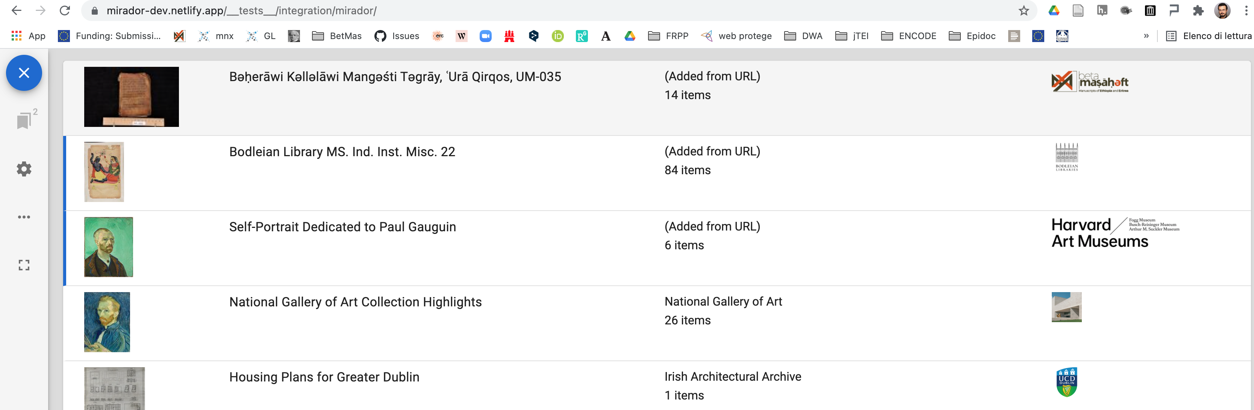
Task: Open the App launcher bookmark
Action: pos(28,36)
